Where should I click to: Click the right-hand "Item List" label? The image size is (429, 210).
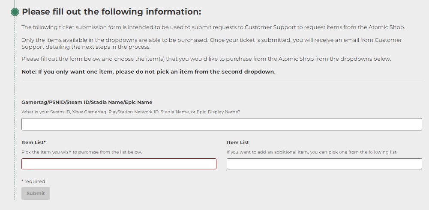pos(238,142)
